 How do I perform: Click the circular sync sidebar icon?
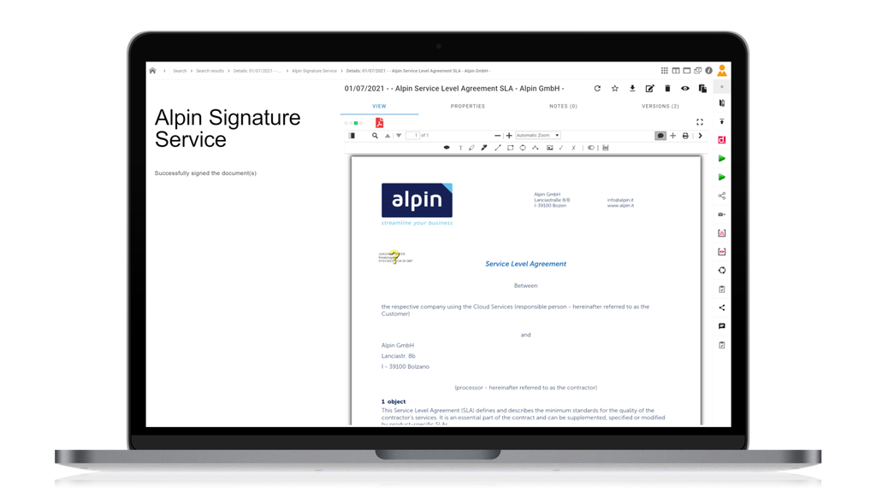point(722,271)
